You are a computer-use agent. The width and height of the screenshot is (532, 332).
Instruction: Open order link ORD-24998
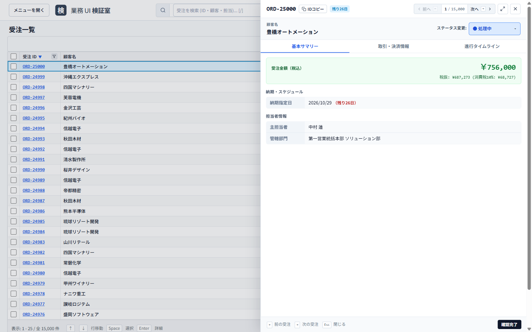(x=34, y=87)
